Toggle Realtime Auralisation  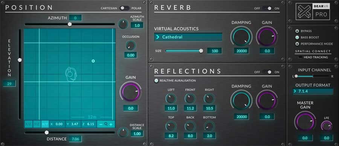156,81
